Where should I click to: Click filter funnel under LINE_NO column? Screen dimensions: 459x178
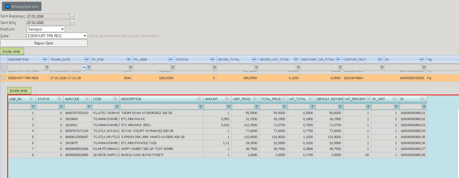(x=33, y=107)
